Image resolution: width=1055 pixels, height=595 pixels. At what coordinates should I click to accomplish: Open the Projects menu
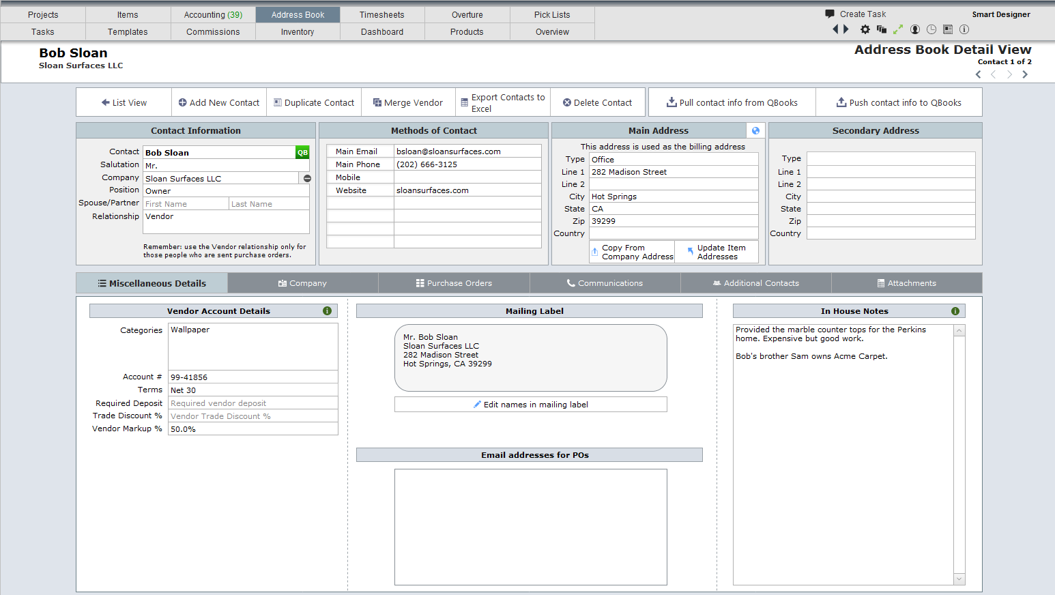[43, 14]
